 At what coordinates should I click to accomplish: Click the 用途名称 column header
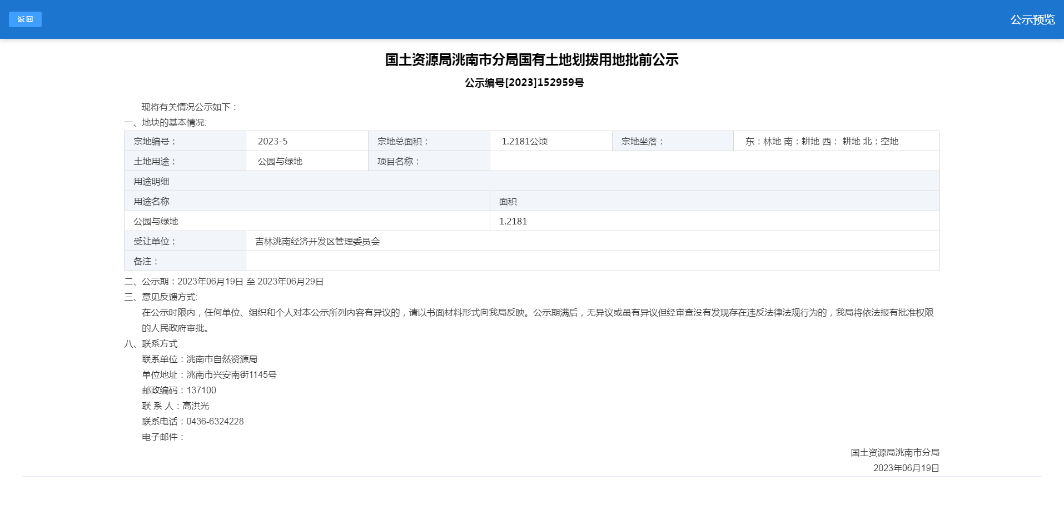click(307, 201)
